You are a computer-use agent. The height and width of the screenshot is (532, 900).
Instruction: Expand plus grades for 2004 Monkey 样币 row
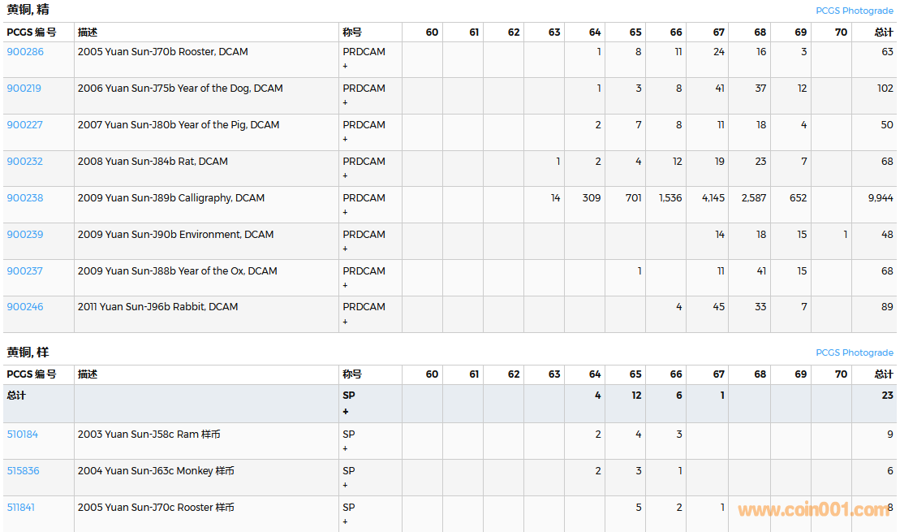(345, 485)
